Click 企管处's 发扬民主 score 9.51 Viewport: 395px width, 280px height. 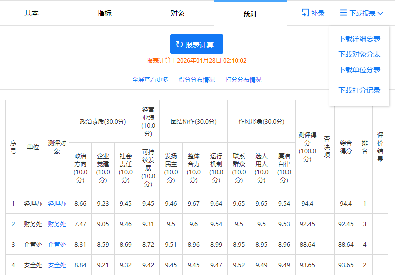(x=171, y=244)
